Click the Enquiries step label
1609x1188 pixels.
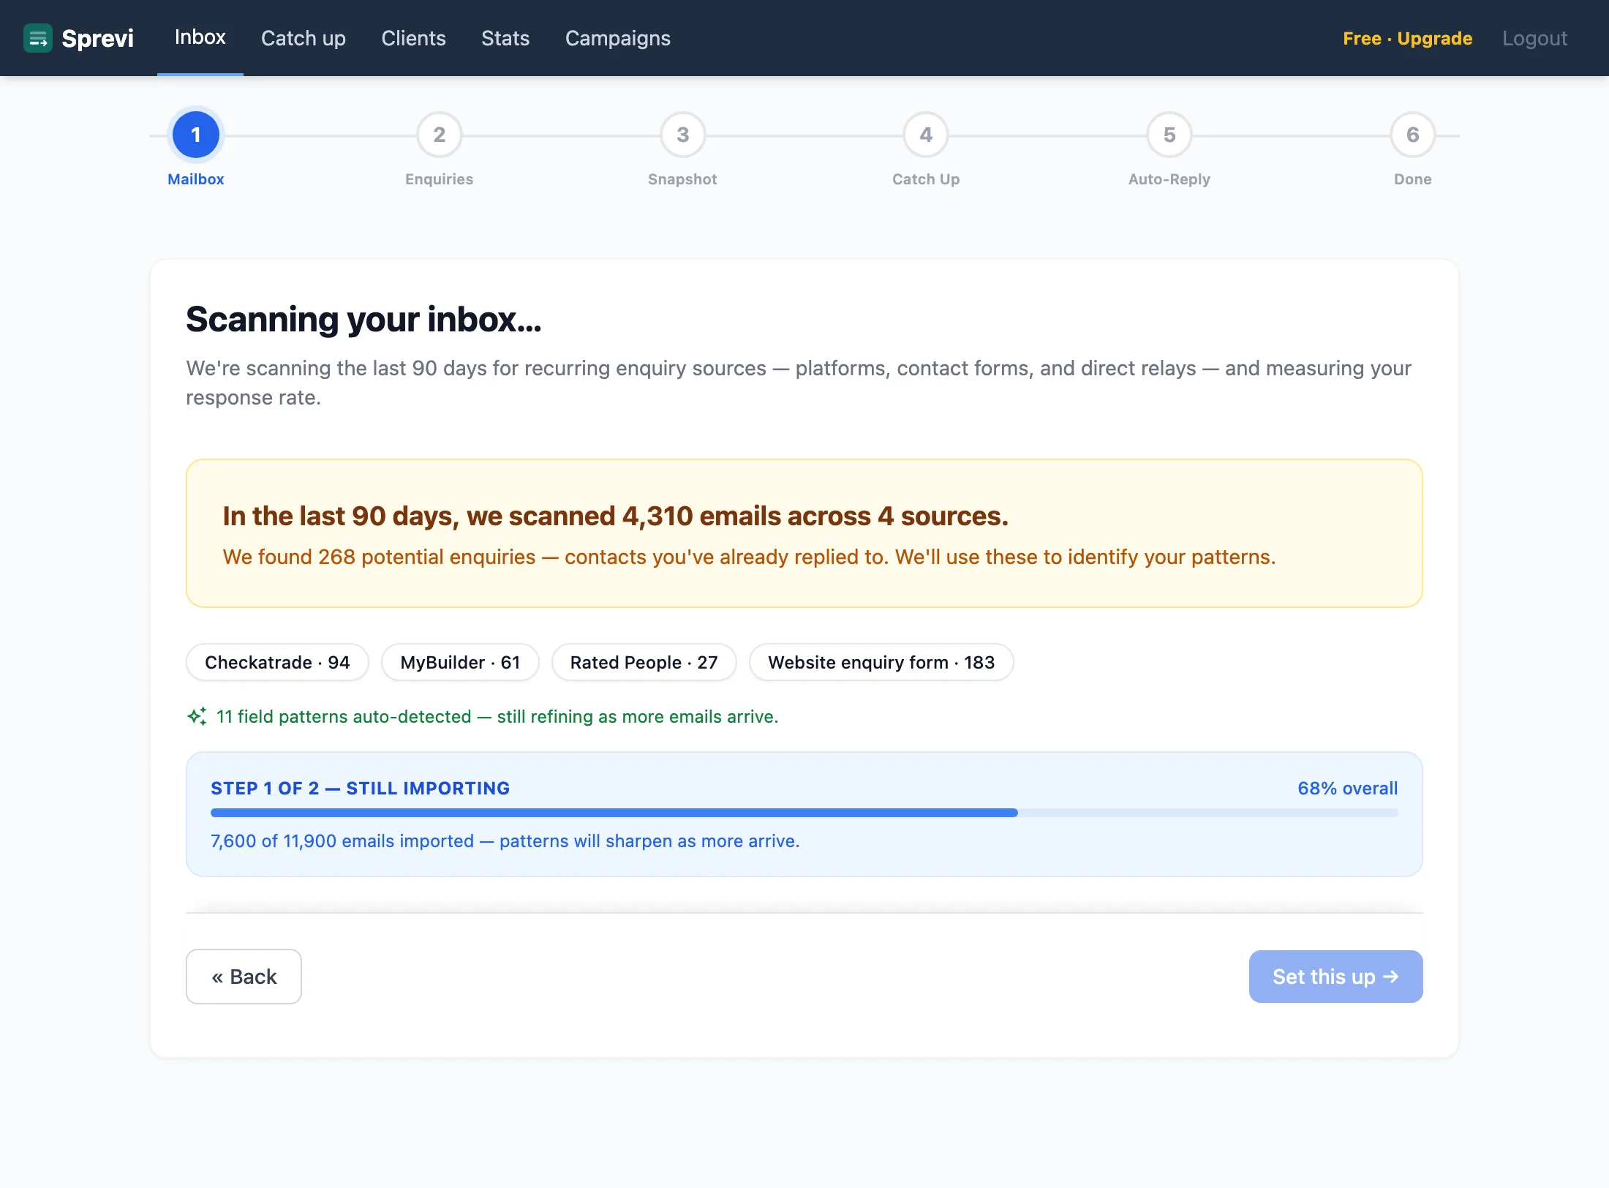coord(439,179)
